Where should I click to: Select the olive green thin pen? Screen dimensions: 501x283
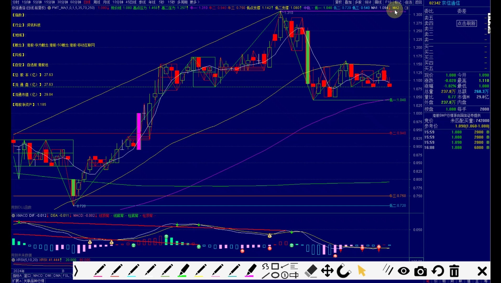click(x=166, y=270)
